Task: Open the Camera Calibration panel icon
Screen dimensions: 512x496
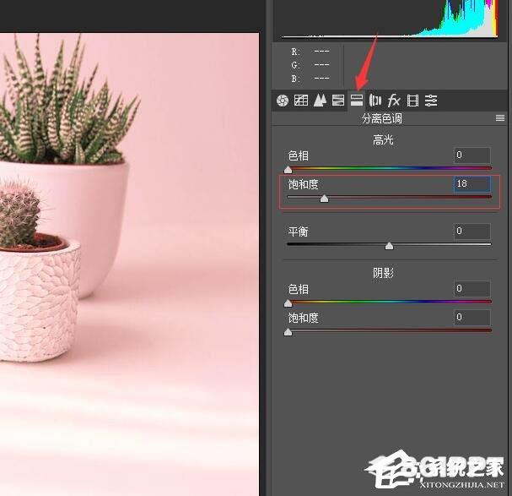Action: pos(412,101)
